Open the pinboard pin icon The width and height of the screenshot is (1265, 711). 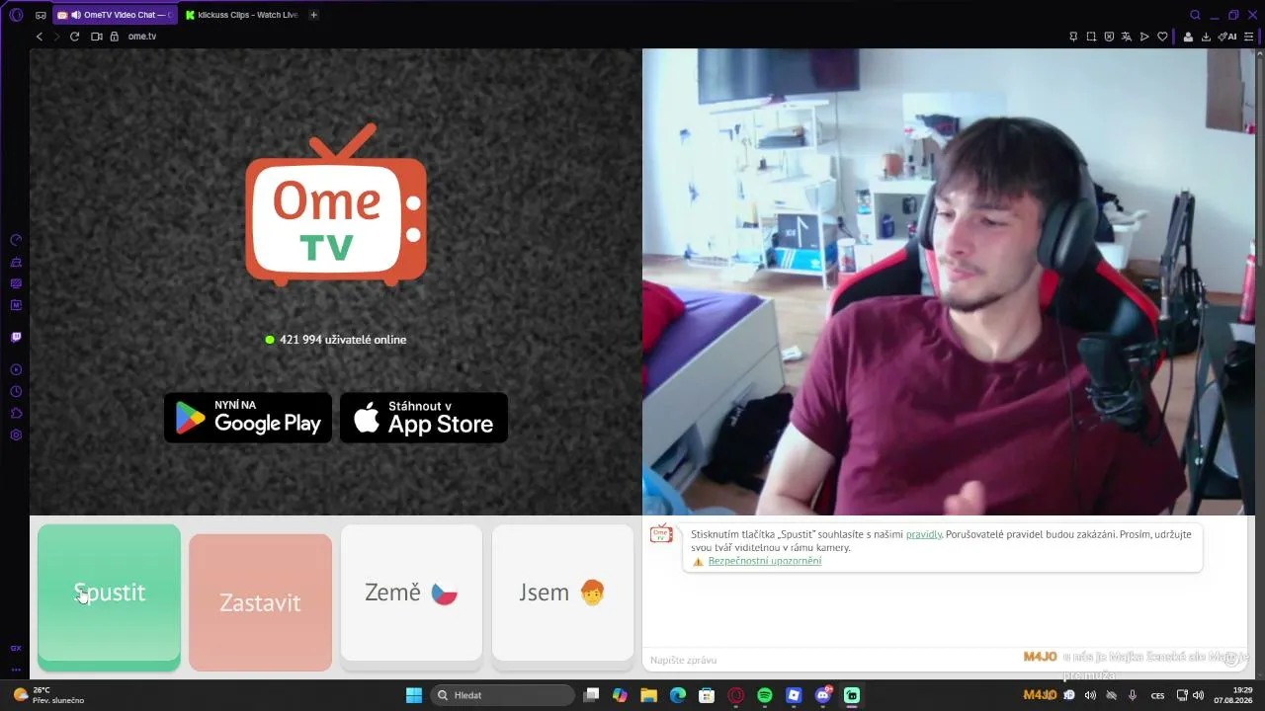point(1073,37)
